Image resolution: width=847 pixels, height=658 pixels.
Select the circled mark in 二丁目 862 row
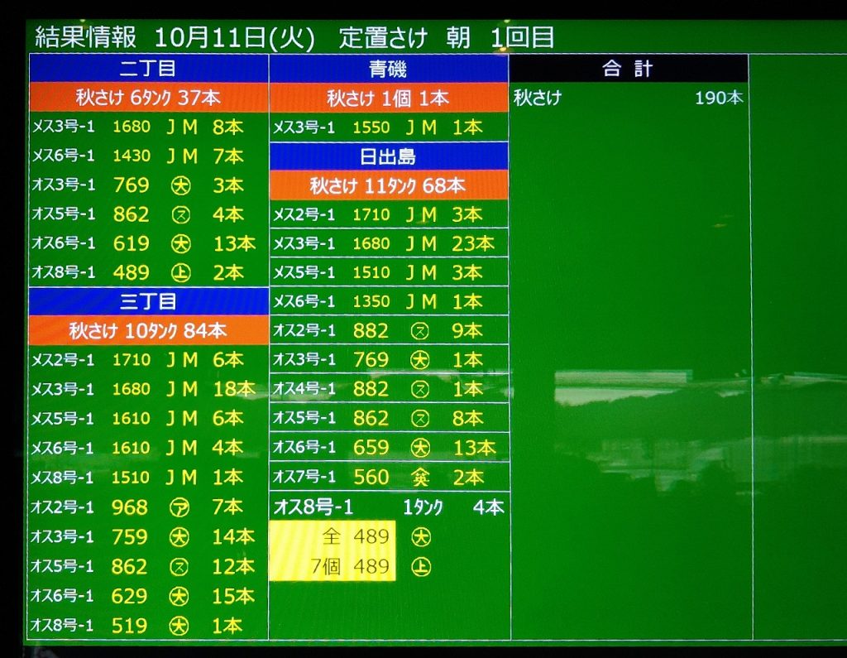pos(180,214)
